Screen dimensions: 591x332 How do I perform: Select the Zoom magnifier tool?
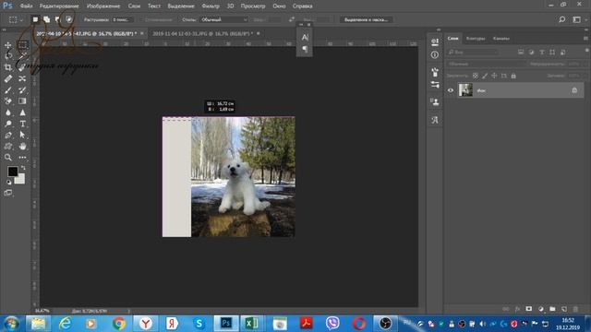8,158
